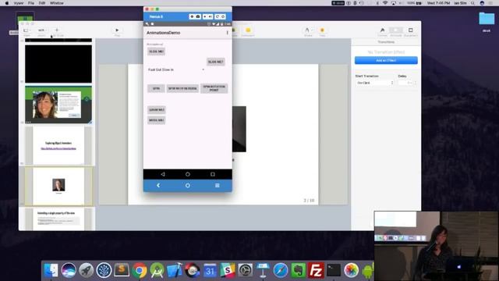Tap the SPIN button
The width and height of the screenshot is (499, 281).
tap(156, 88)
